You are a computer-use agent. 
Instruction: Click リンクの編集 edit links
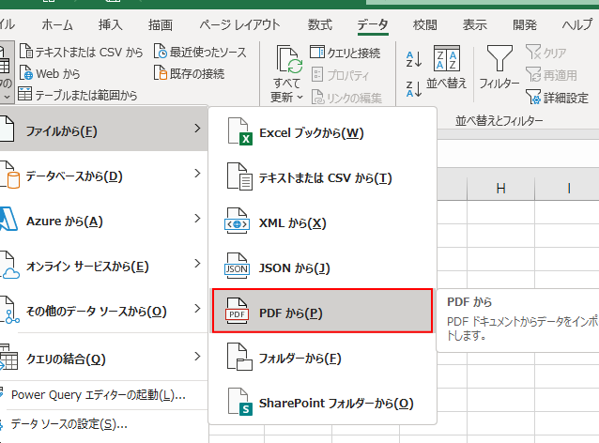pos(346,98)
